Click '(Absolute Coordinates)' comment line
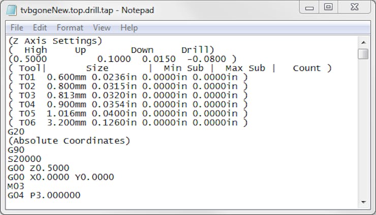 click(69, 141)
